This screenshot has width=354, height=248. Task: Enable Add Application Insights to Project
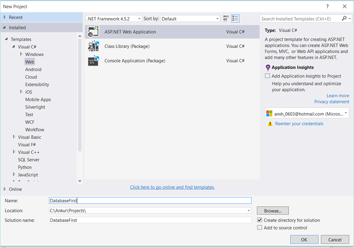click(267, 76)
